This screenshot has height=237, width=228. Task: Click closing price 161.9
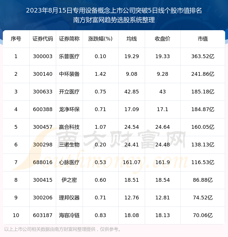[162, 162]
